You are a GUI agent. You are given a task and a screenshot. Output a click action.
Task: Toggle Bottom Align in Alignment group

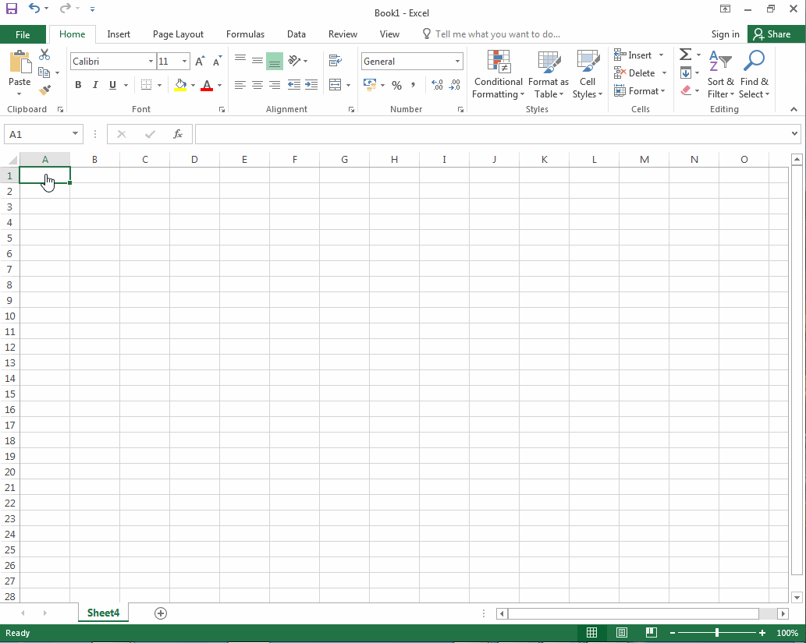(x=275, y=61)
